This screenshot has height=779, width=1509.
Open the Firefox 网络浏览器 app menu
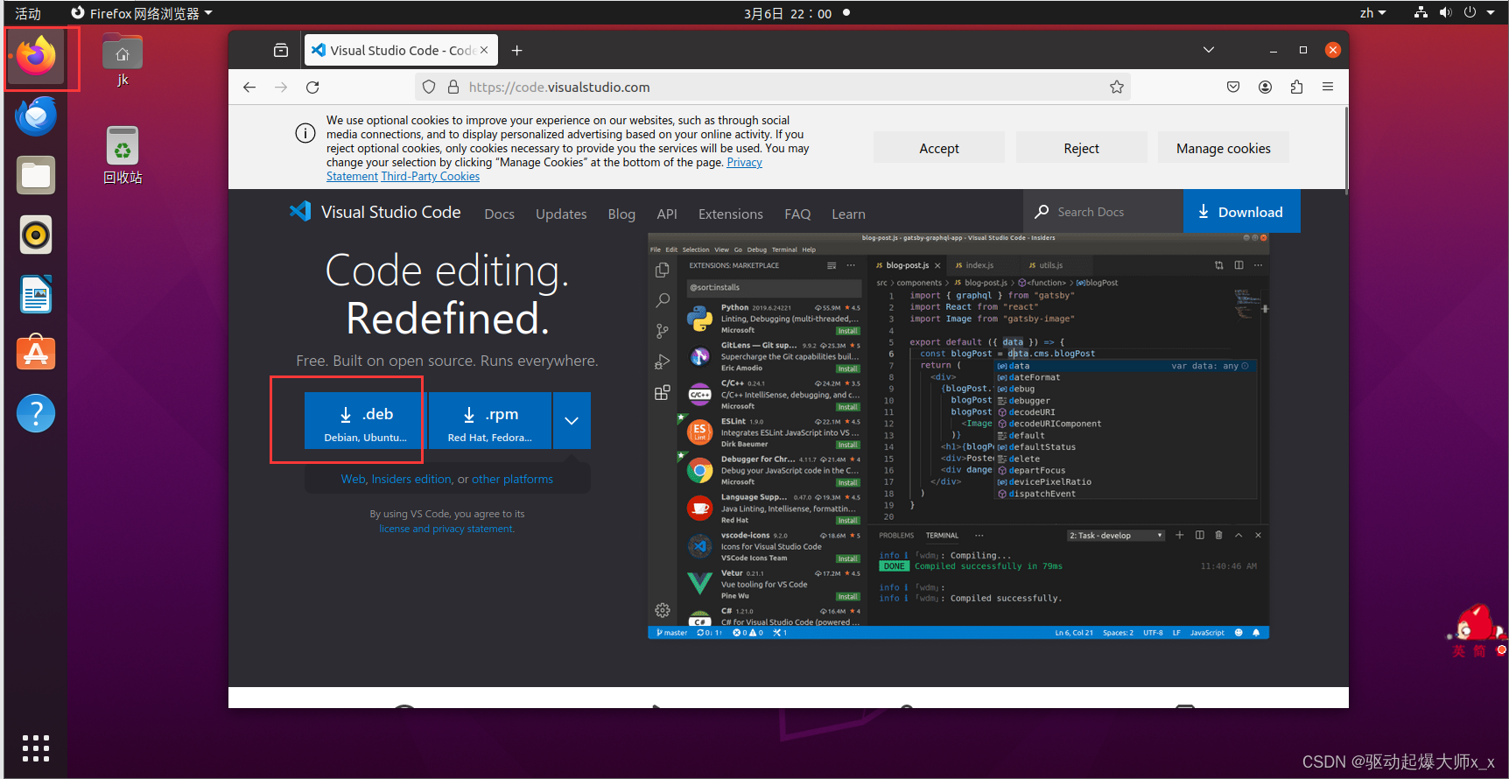pos(142,13)
